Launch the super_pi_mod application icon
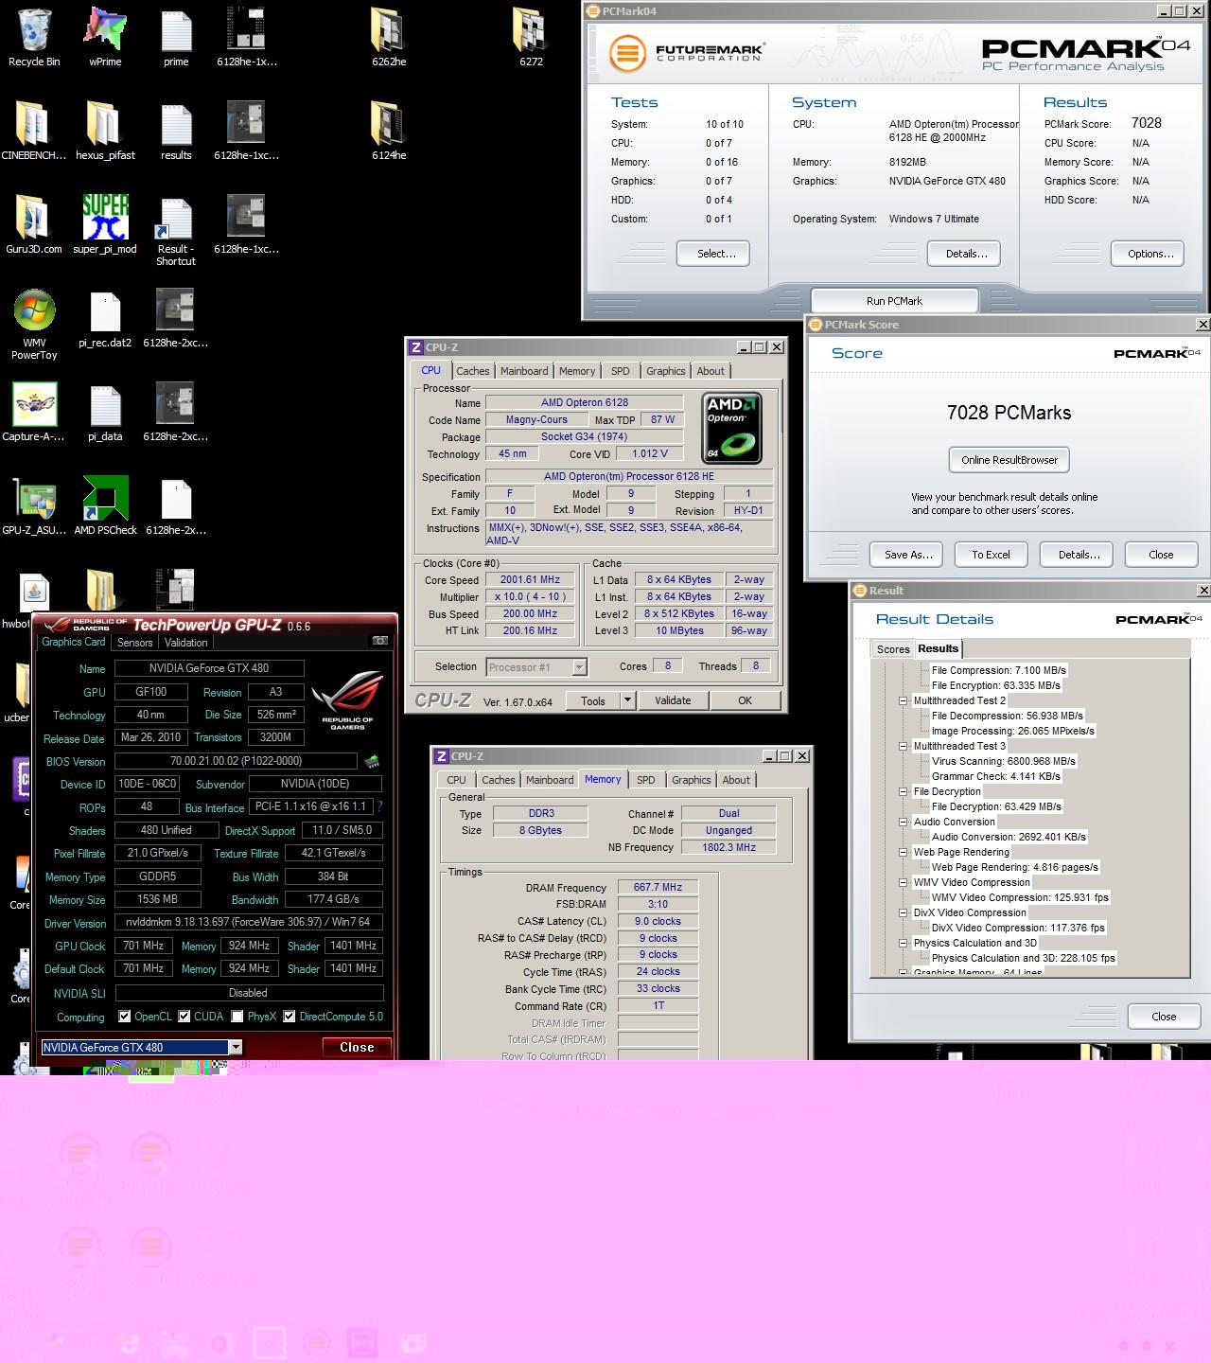Screen dimensions: 1211x1363 point(105,224)
